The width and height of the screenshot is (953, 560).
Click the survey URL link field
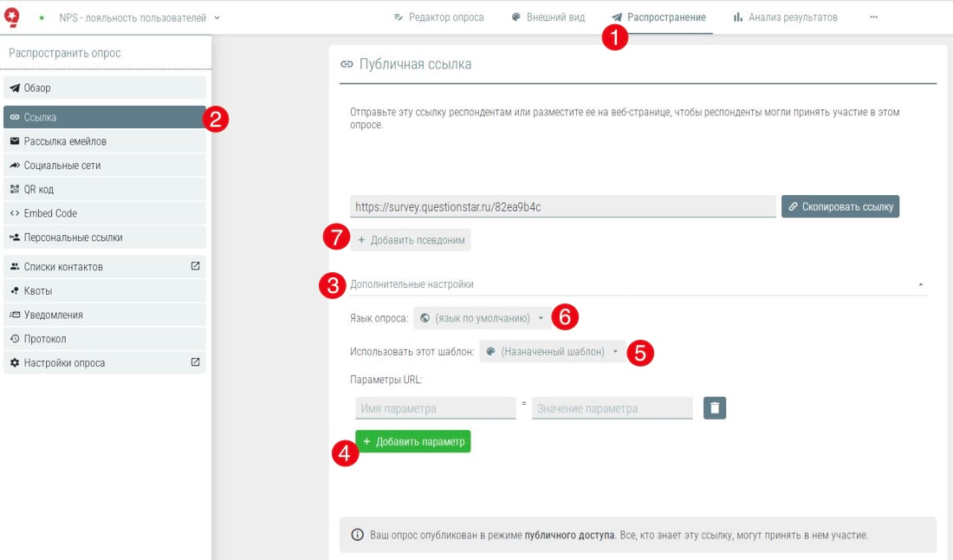click(x=562, y=206)
